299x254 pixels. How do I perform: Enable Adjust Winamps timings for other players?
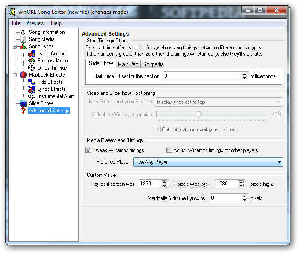(x=169, y=150)
